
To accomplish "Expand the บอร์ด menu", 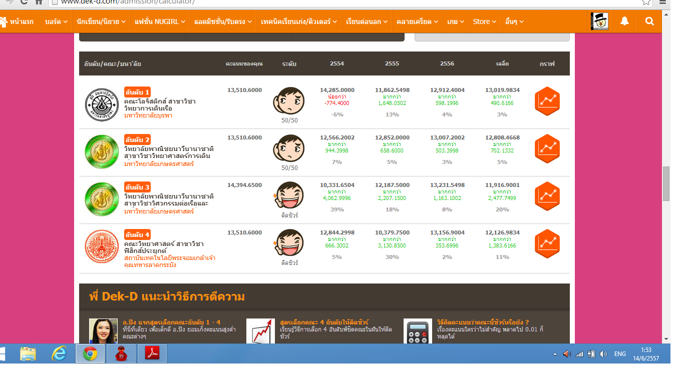I will pos(56,21).
